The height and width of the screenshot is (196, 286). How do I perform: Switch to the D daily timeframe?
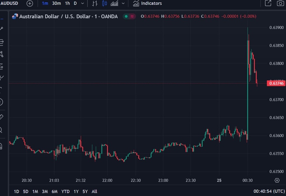75,3
